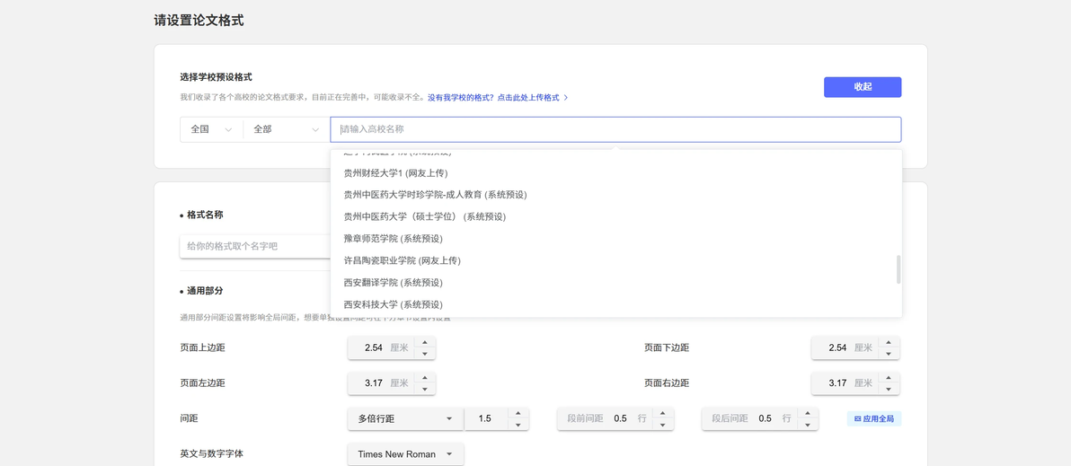Image resolution: width=1071 pixels, height=466 pixels.
Task: Increase the 页面左边距 left margin value
Action: (425, 378)
